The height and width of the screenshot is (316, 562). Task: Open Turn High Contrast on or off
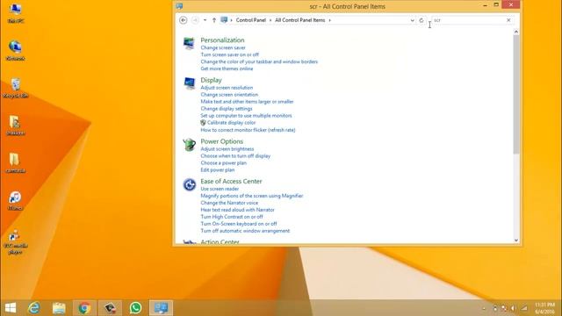pyautogui.click(x=232, y=217)
